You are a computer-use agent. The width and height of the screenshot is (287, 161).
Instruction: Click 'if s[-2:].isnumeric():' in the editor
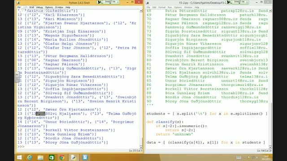point(181,126)
